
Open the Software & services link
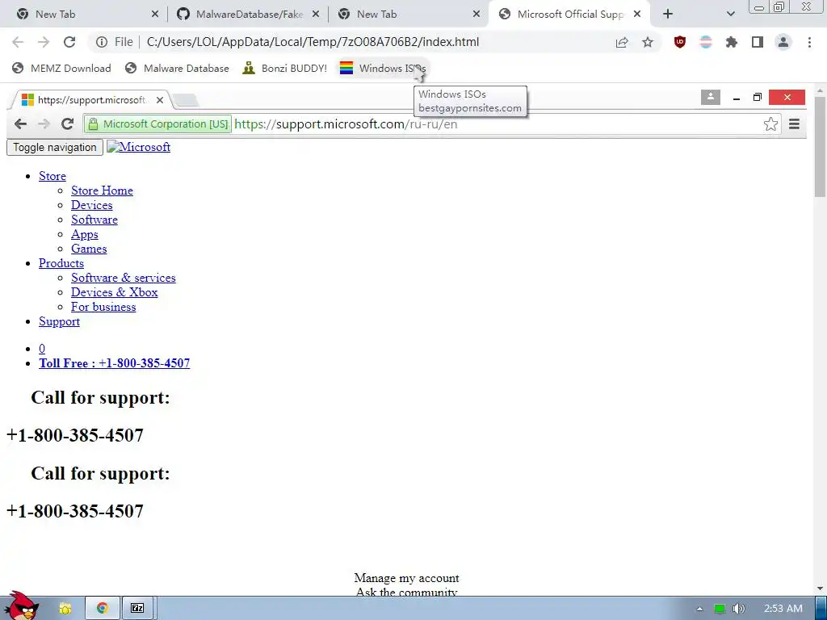pyautogui.click(x=124, y=278)
